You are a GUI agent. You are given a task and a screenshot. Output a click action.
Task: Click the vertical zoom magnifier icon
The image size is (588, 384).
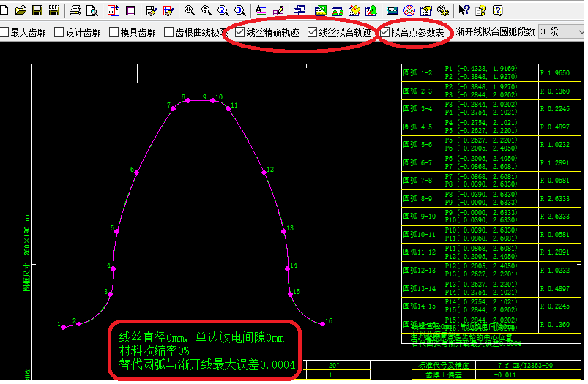coord(206,10)
